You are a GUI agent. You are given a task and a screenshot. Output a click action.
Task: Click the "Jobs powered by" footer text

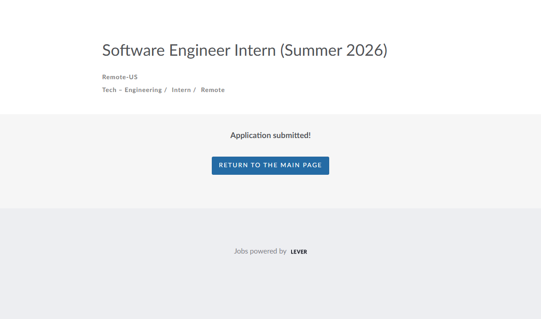(x=260, y=251)
